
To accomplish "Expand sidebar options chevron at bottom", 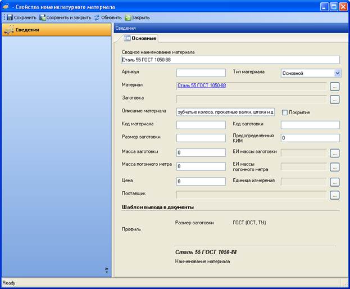I will click(x=107, y=270).
